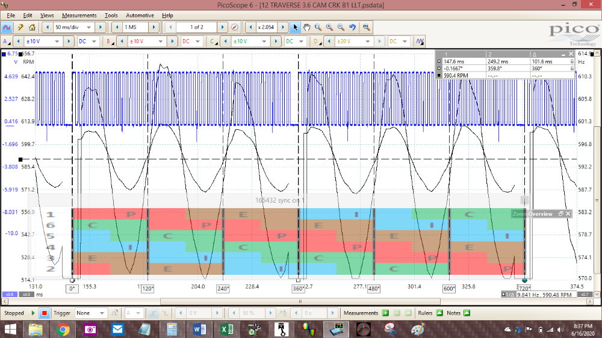This screenshot has width=602, height=338.
Task: Add a measurement with green plus icon
Action: 385,313
